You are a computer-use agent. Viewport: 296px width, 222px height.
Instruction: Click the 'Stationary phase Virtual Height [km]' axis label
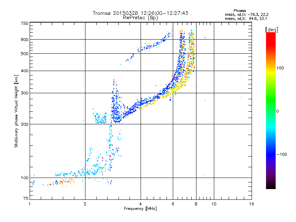coord(16,111)
